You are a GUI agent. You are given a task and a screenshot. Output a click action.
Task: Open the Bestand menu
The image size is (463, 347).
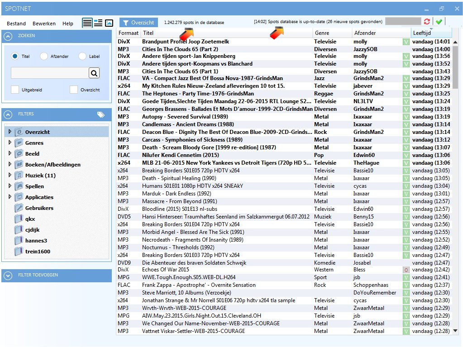16,24
